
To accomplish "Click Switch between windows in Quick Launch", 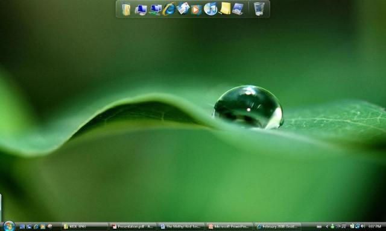I will (29, 227).
